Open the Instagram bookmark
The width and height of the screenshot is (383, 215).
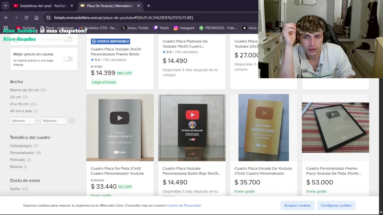pyautogui.click(x=184, y=28)
